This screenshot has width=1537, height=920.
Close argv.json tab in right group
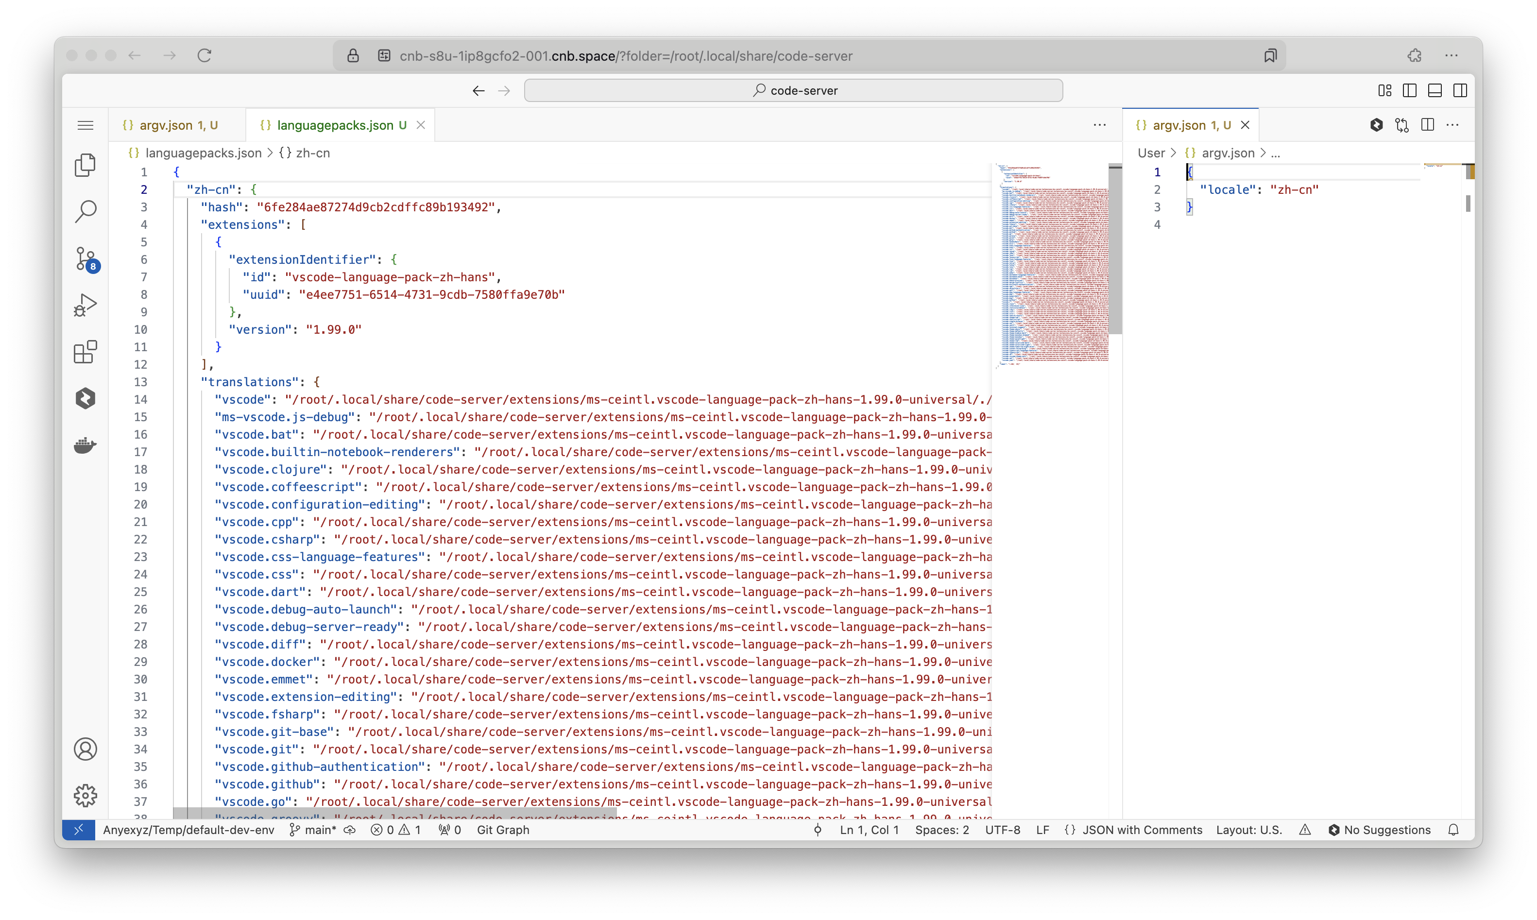[x=1245, y=125]
